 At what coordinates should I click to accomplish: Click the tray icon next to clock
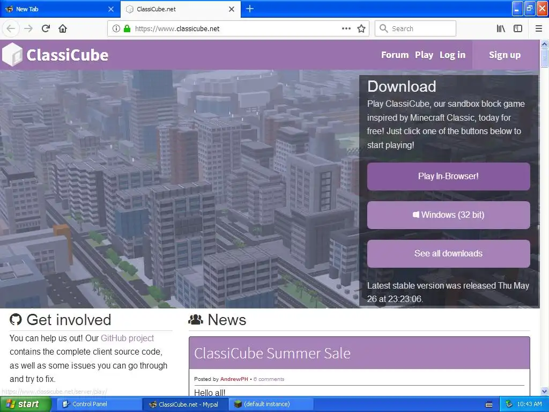click(509, 404)
